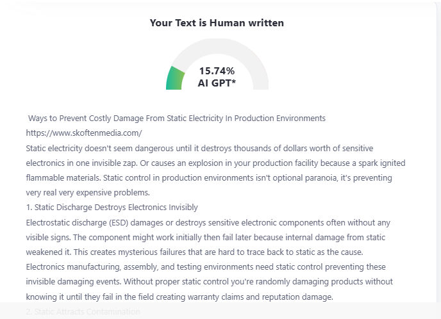Click the line starting "invisible damaging events"
Screen dimensions: 441x319
[x=209, y=281]
